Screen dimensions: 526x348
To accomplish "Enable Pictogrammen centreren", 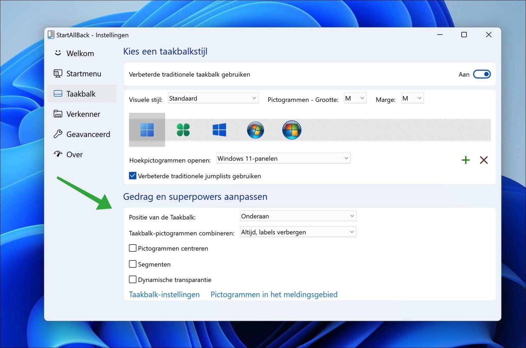I will [133, 248].
